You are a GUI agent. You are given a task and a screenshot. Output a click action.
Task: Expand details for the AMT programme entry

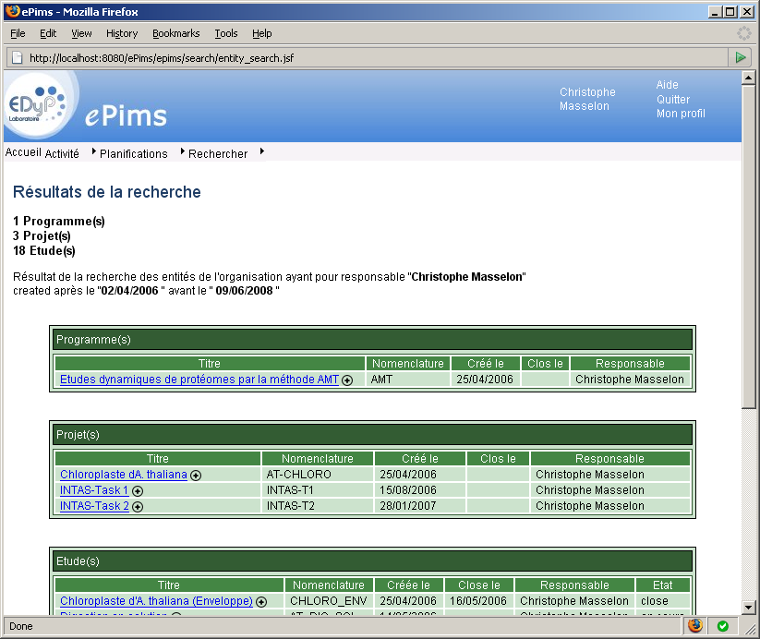pyautogui.click(x=346, y=380)
